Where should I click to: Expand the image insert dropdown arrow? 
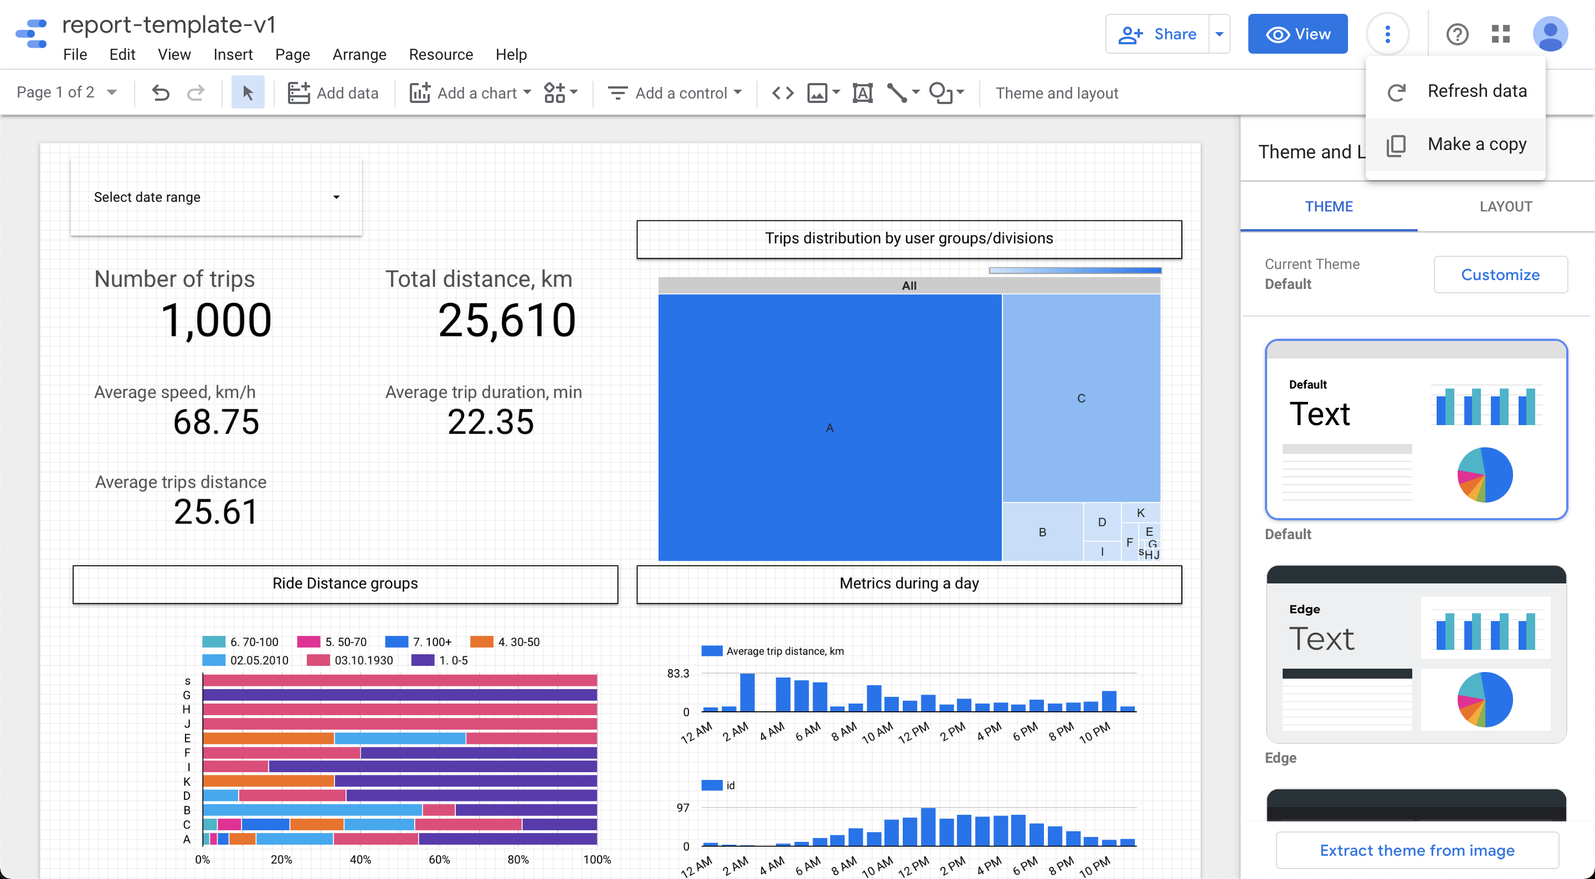click(x=836, y=92)
